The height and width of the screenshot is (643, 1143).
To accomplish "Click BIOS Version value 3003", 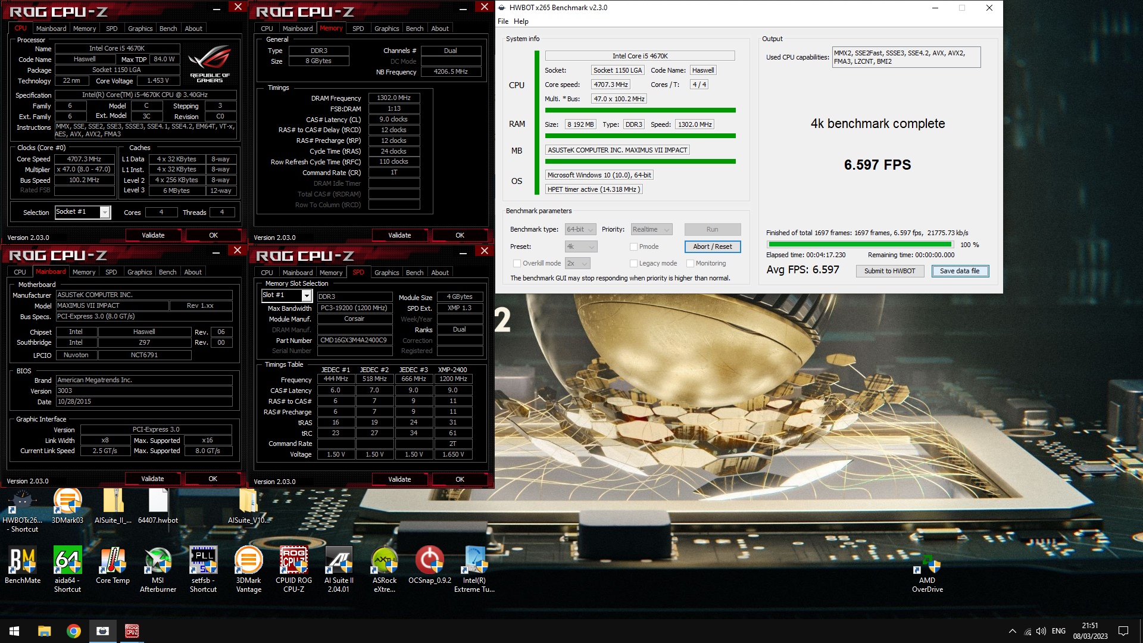I will (144, 391).
